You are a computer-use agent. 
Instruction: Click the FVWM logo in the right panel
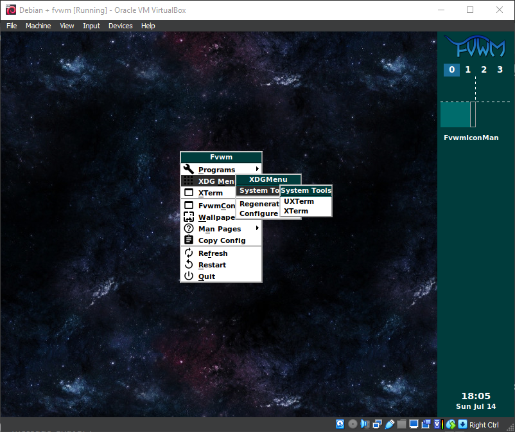475,48
